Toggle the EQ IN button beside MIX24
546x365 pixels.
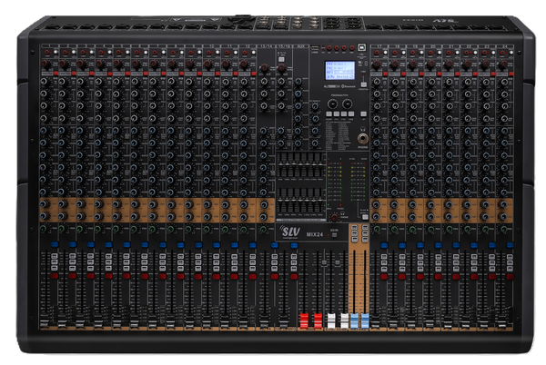click(x=334, y=235)
